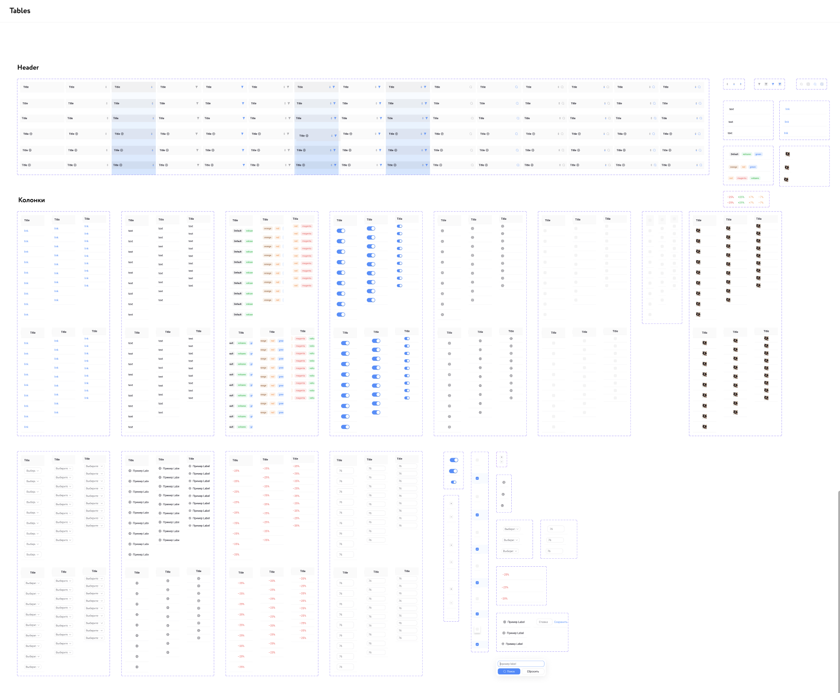Click the Ставка input field

coord(544,622)
